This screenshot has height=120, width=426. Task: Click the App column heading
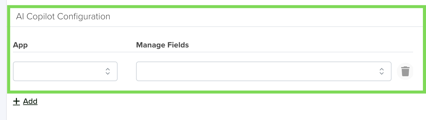[20, 45]
